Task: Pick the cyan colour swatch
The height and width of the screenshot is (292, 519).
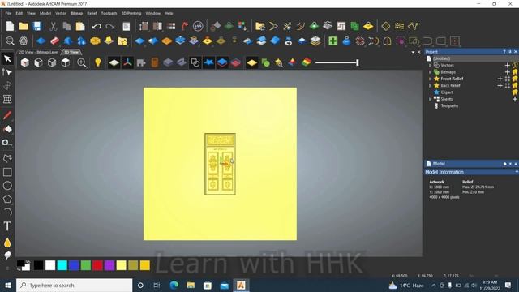Action: tap(62, 265)
